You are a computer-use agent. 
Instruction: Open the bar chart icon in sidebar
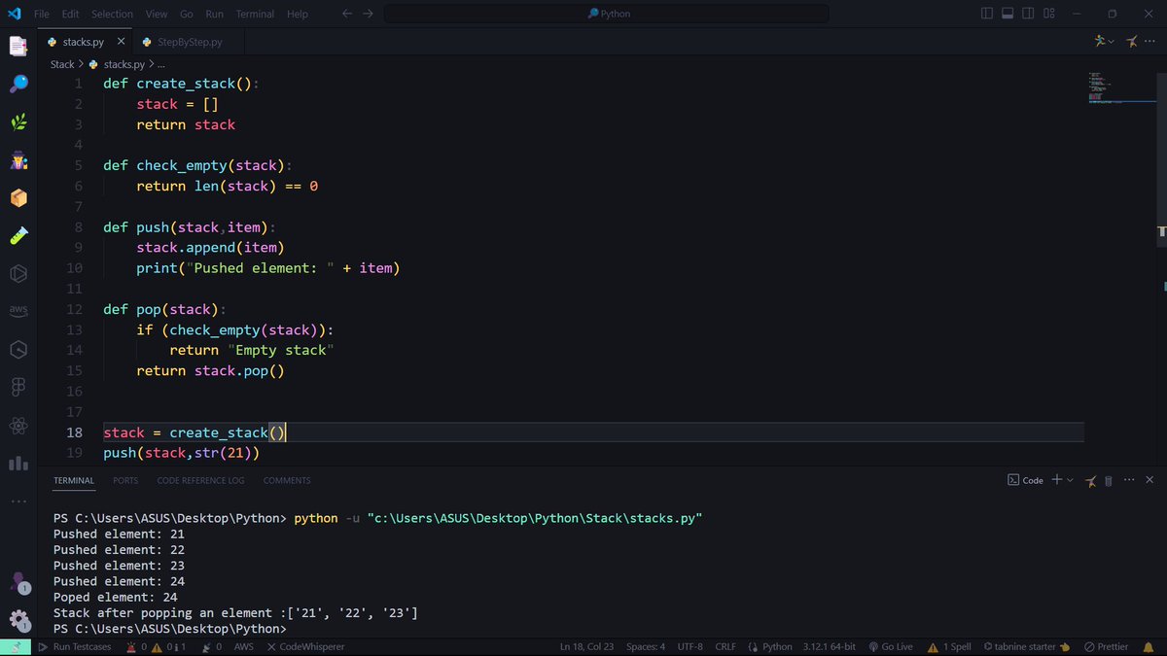(18, 464)
